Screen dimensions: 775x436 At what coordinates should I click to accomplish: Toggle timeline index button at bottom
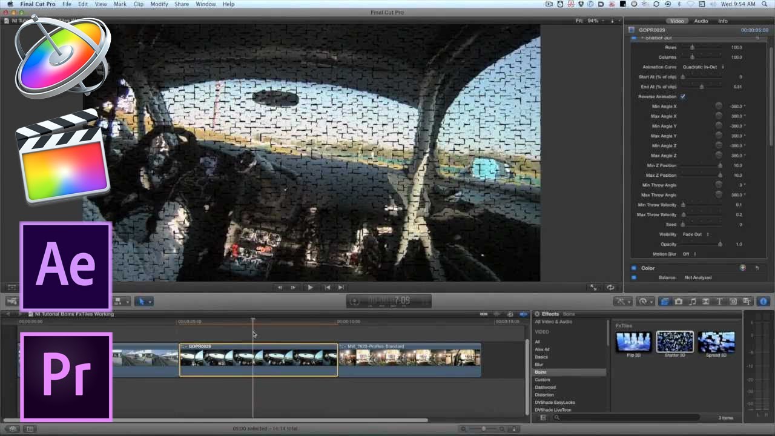pos(30,429)
